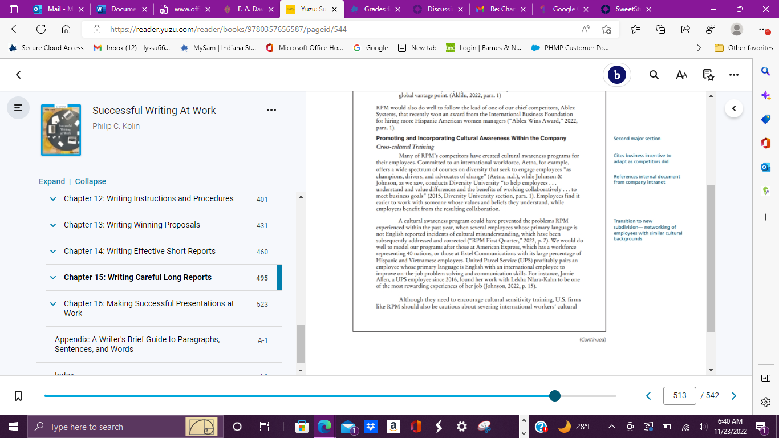The image size is (779, 438).
Task: Open the notes and highlights notebook icon
Action: click(x=708, y=75)
